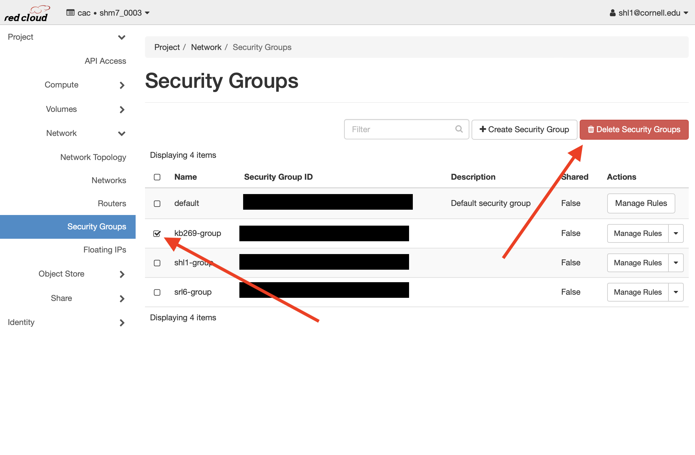Open Network Topology in sidebar
The height and width of the screenshot is (455, 695).
(93, 157)
